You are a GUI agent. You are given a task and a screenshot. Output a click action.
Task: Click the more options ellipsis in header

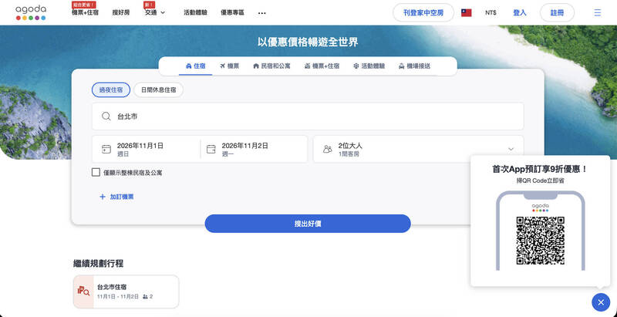(262, 13)
